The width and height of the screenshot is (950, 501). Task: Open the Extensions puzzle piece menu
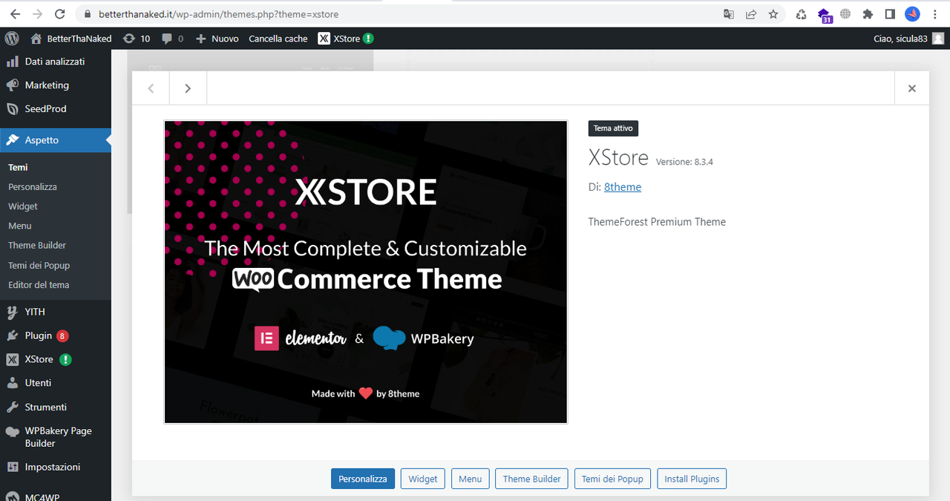[868, 14]
